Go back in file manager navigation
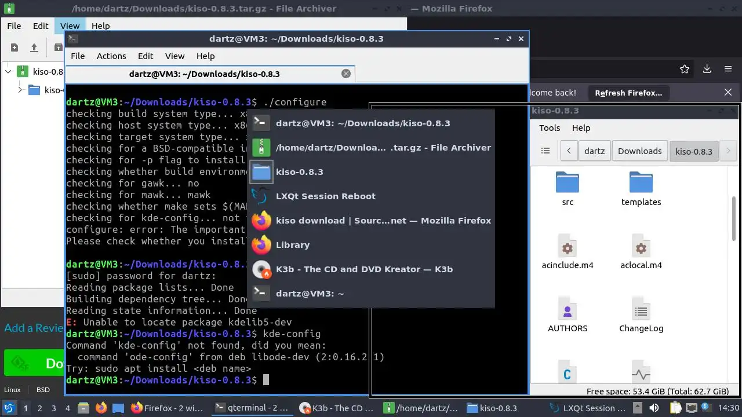The width and height of the screenshot is (742, 417). click(x=569, y=151)
